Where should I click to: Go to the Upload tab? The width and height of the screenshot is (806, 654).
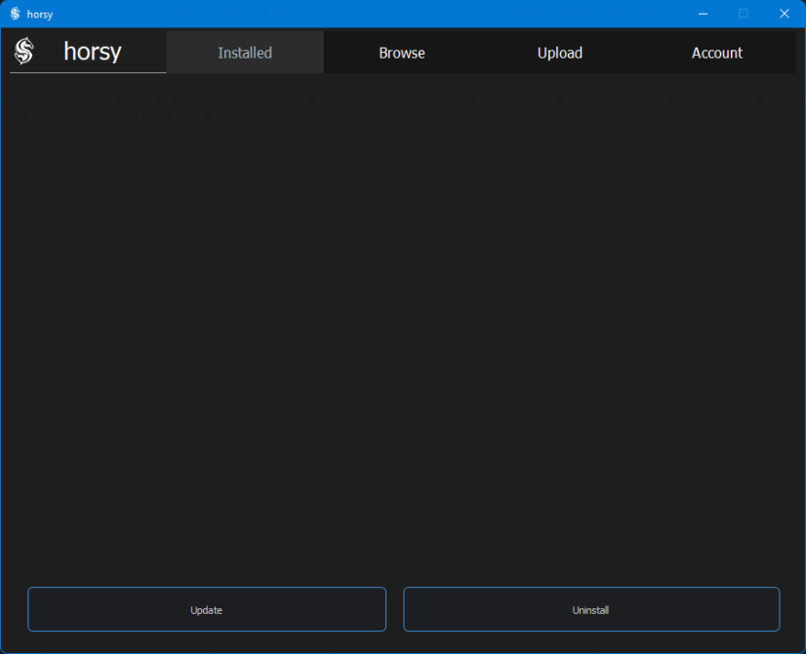pyautogui.click(x=560, y=53)
